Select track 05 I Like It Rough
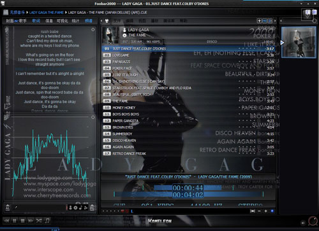 [x=189, y=75]
